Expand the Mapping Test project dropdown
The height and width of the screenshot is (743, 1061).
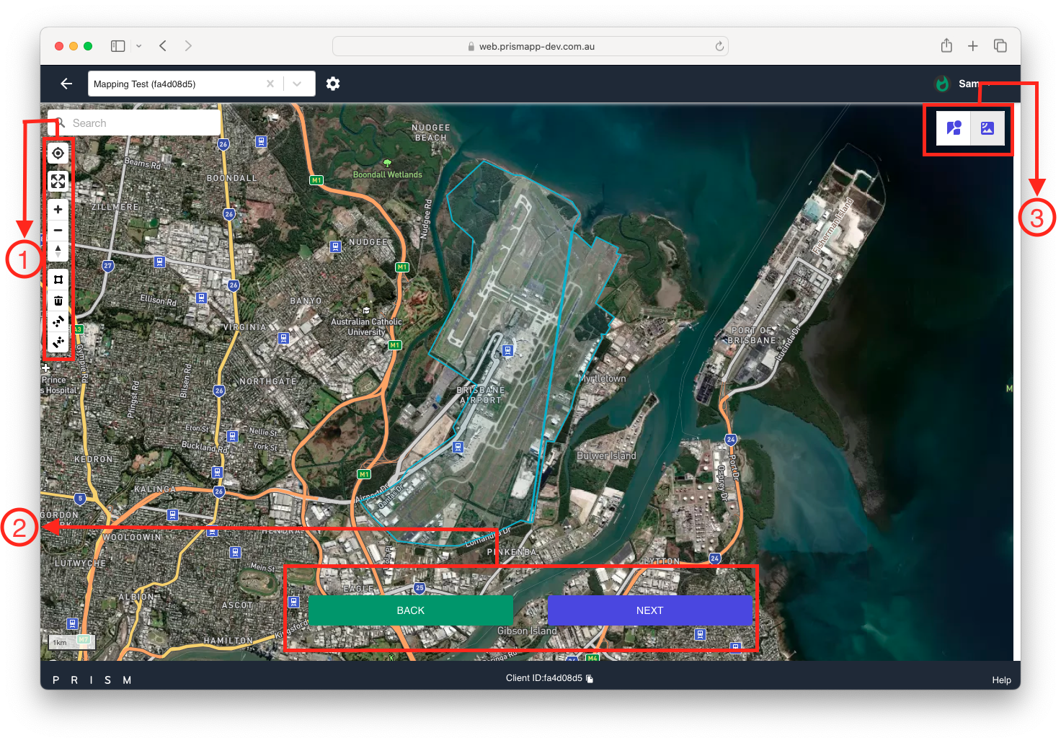[x=297, y=84]
